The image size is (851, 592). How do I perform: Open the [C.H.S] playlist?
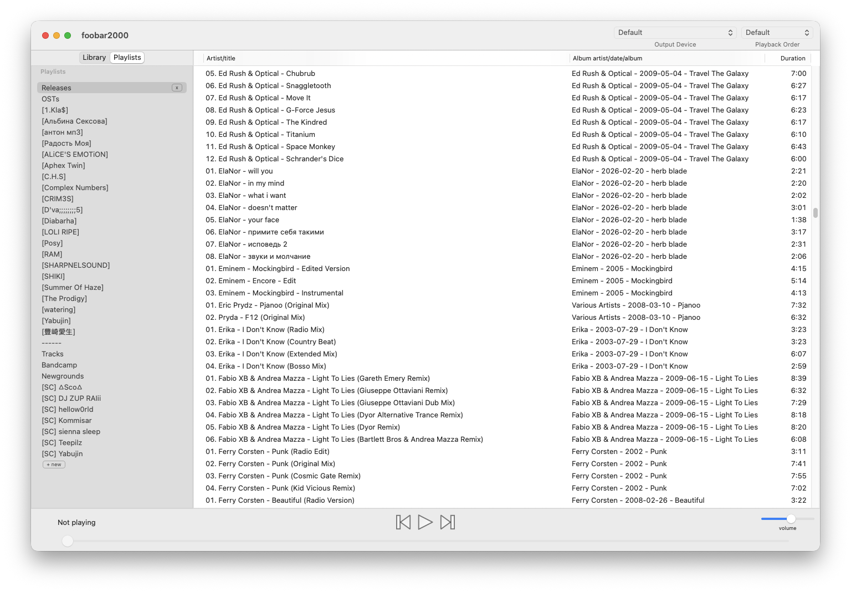click(x=111, y=176)
